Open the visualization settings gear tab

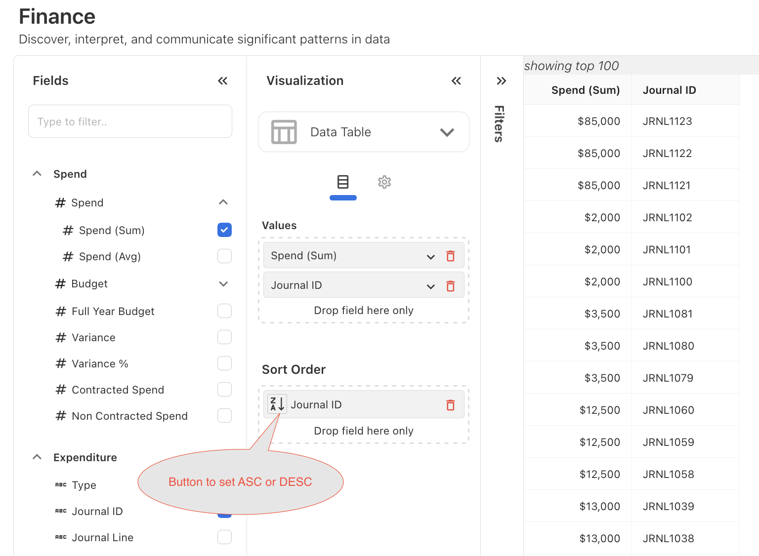(384, 182)
